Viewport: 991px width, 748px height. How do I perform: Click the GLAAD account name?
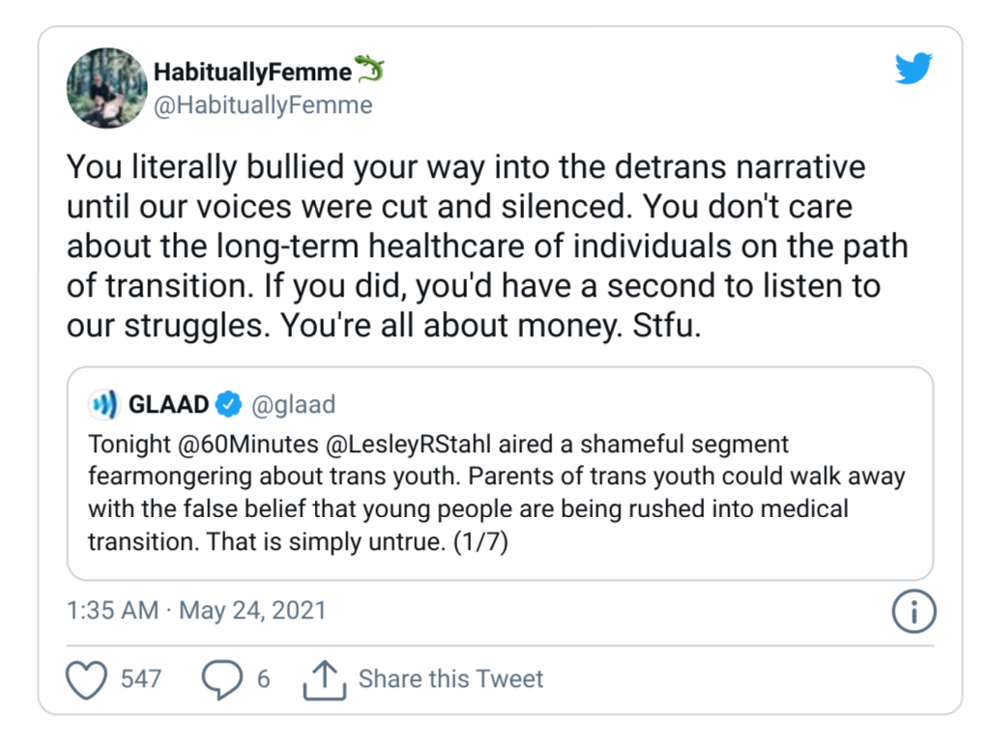point(168,404)
